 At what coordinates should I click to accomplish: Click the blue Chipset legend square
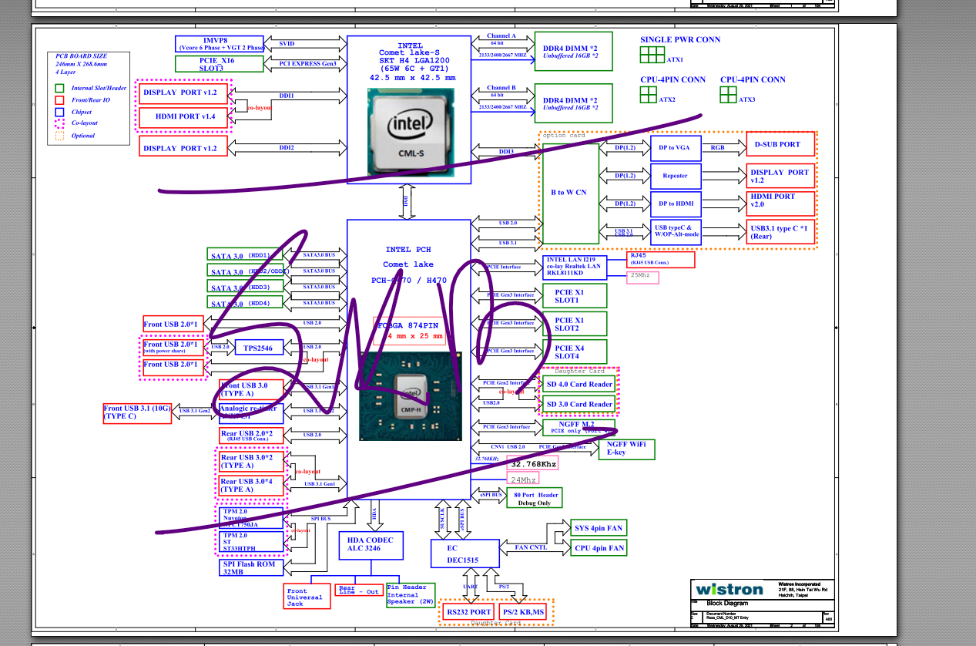click(x=59, y=111)
